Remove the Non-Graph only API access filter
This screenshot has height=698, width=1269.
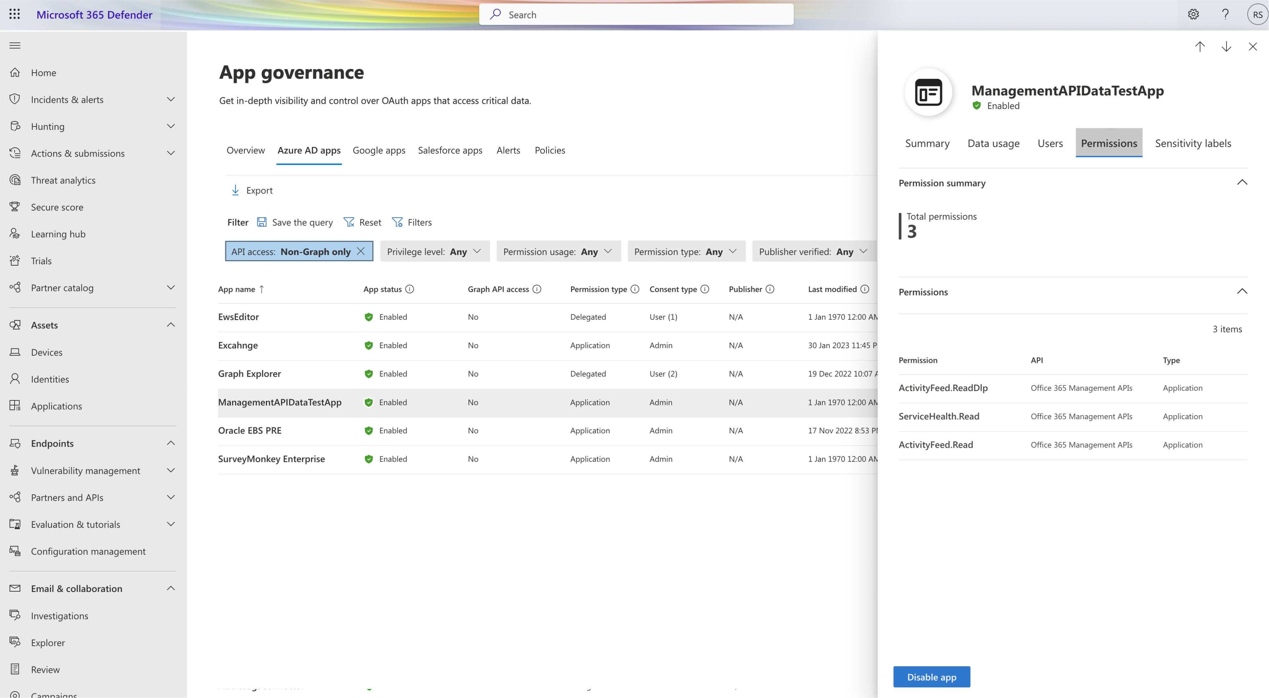click(x=362, y=250)
